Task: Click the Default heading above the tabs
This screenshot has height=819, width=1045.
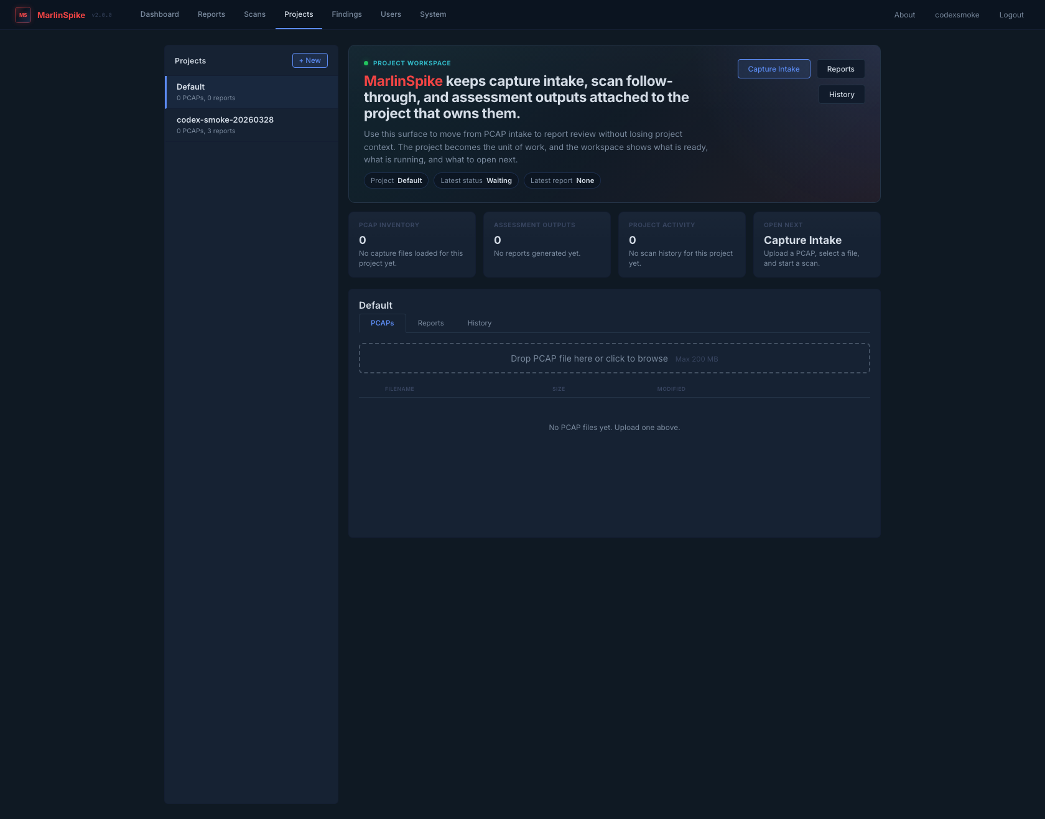Action: pos(376,306)
